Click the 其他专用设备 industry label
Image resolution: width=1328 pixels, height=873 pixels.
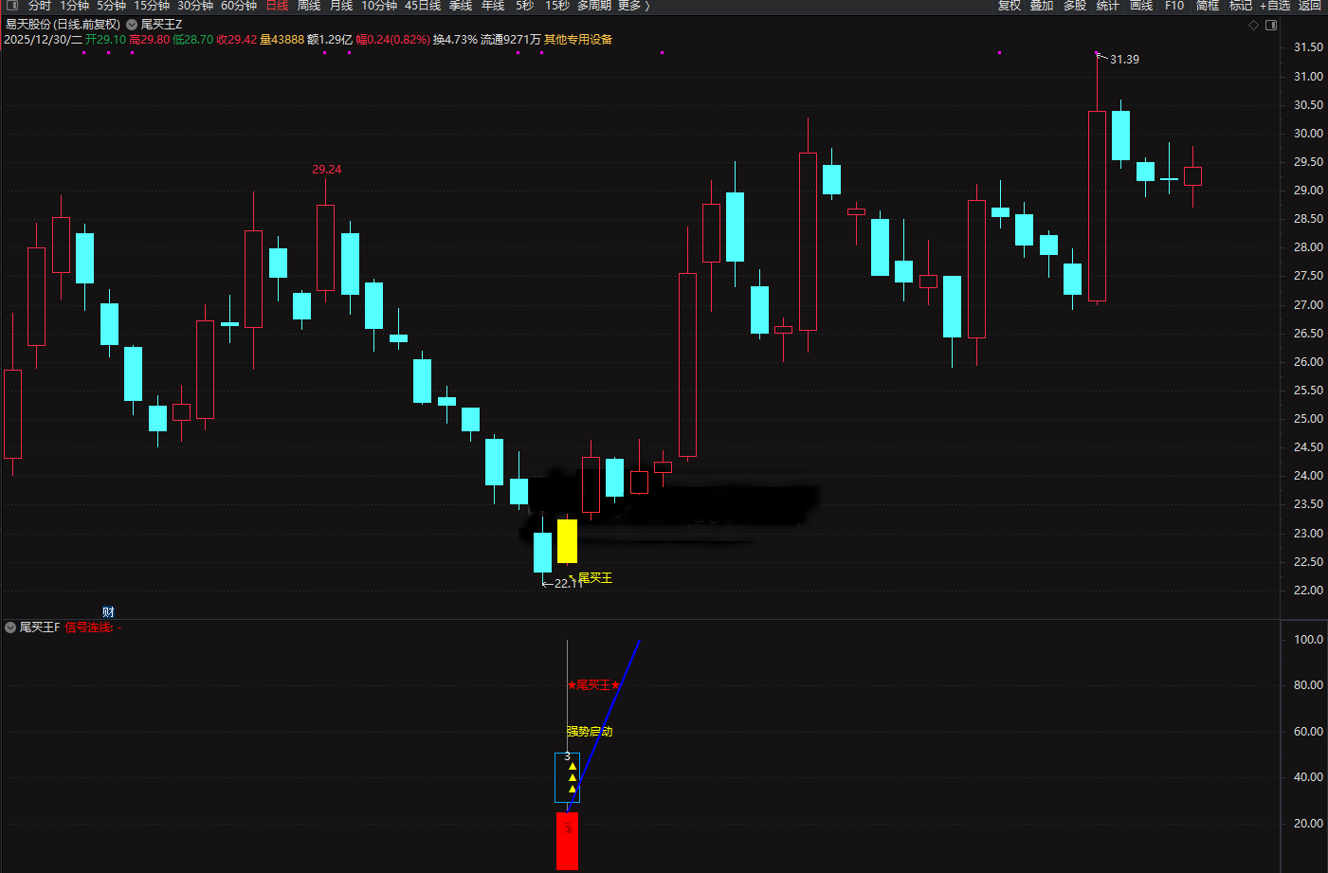pyautogui.click(x=578, y=40)
